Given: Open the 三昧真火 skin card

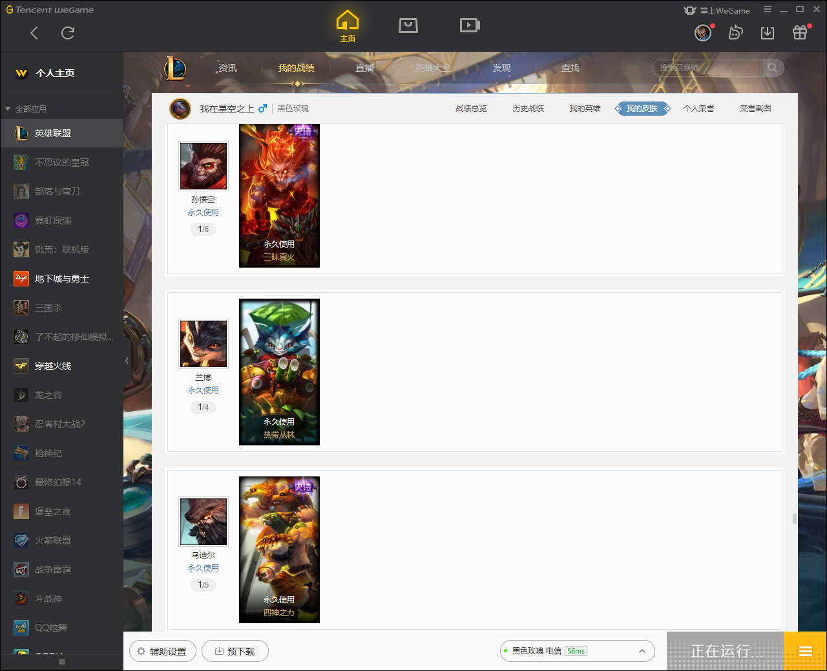Looking at the screenshot, I should click(279, 196).
